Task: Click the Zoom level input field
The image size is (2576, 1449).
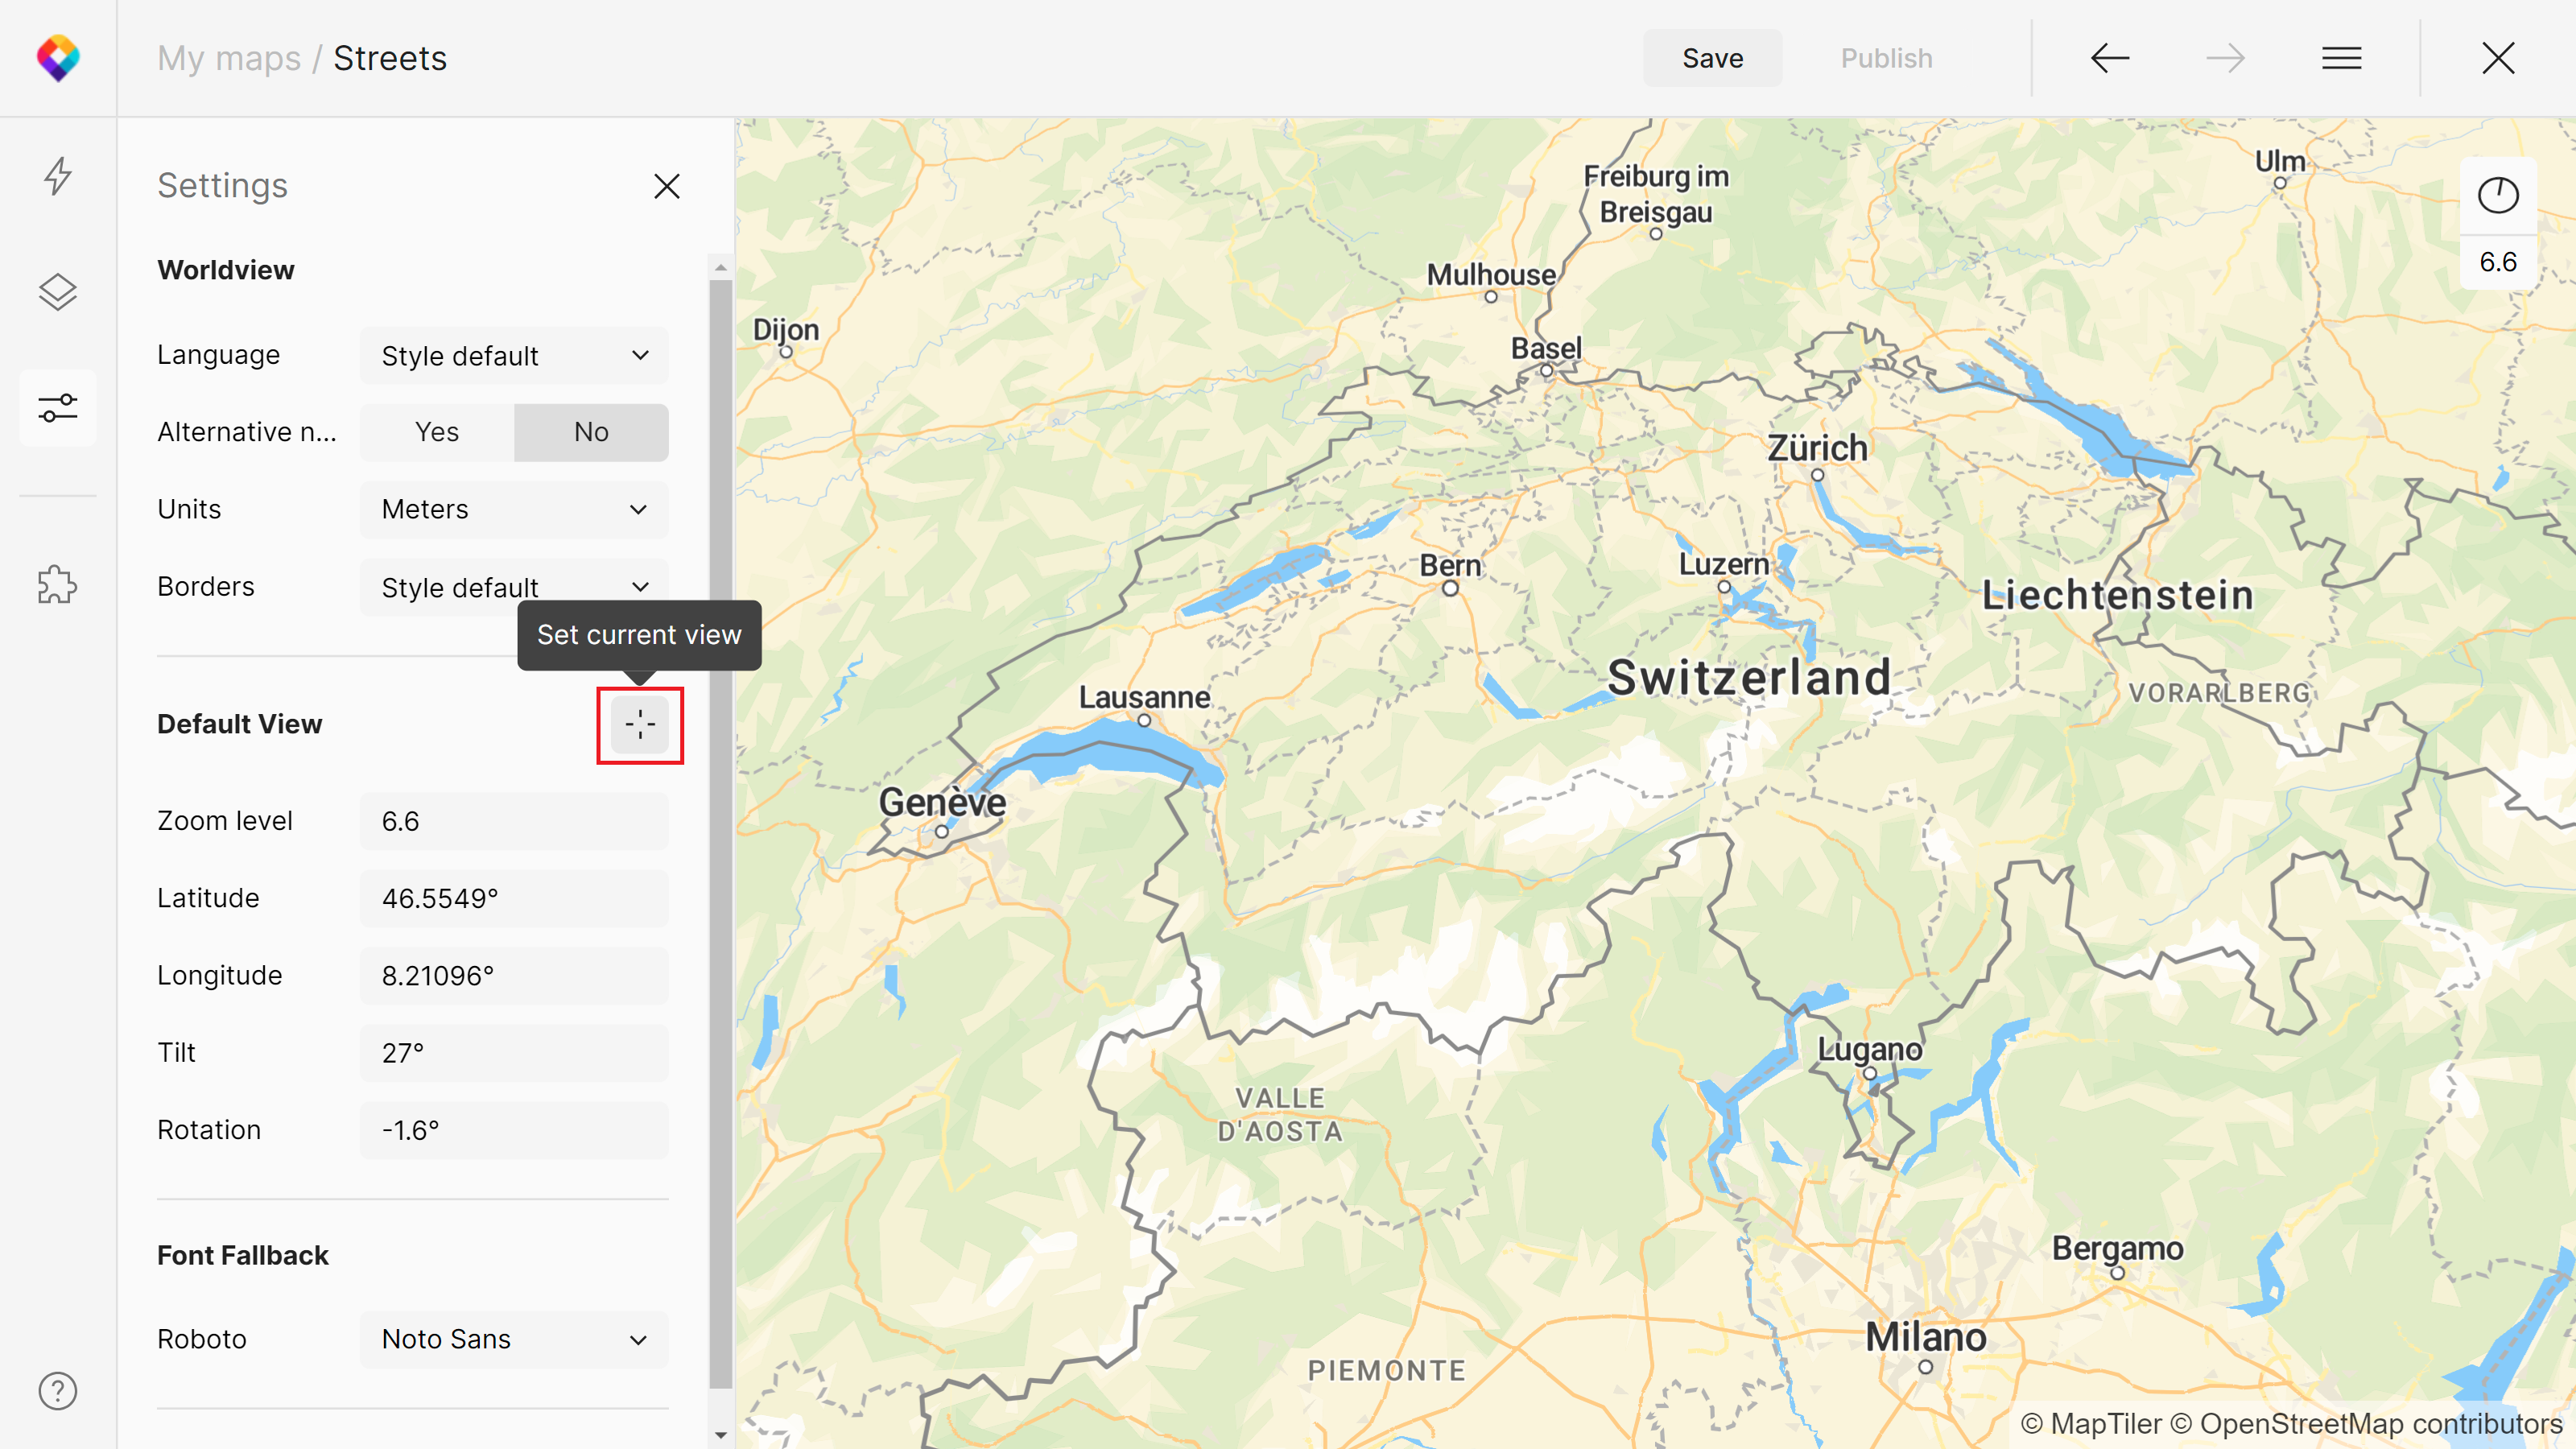Action: point(514,821)
